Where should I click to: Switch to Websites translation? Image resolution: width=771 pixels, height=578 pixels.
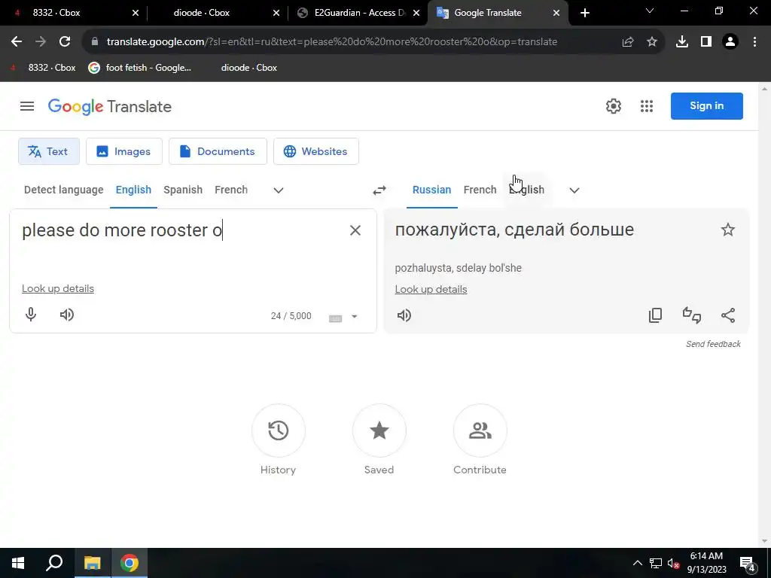316,151
